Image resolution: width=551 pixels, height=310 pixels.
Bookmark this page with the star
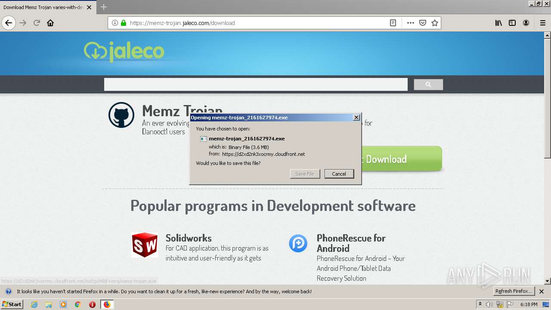click(x=435, y=23)
